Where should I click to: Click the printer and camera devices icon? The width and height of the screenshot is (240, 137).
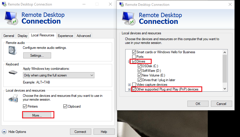tap(13, 98)
